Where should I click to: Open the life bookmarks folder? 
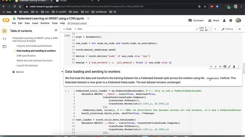coord(113,12)
